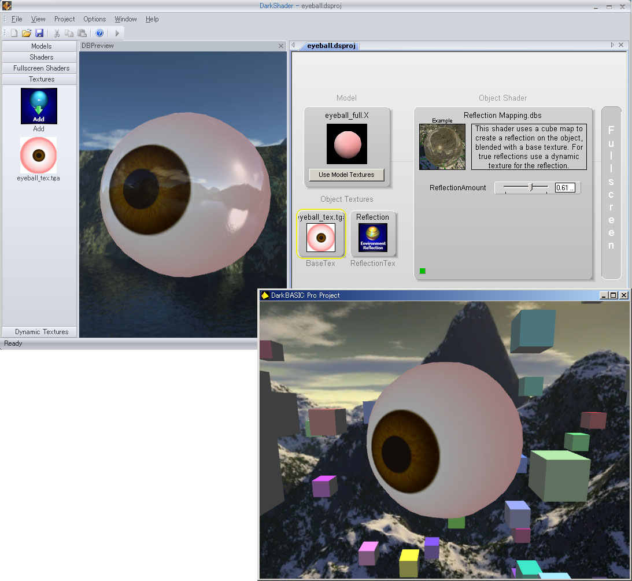Viewport: 632px width, 581px height.
Task: Click the New file toolbar icon
Action: [x=14, y=34]
